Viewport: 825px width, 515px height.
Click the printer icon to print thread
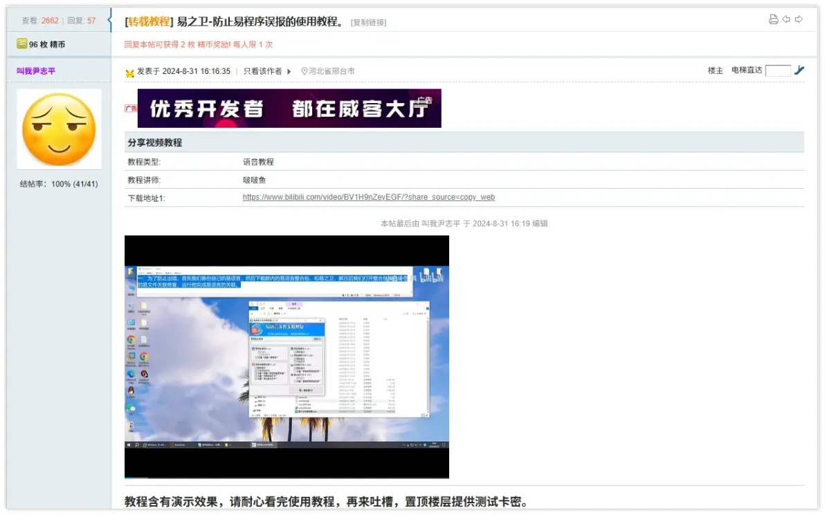tap(774, 19)
